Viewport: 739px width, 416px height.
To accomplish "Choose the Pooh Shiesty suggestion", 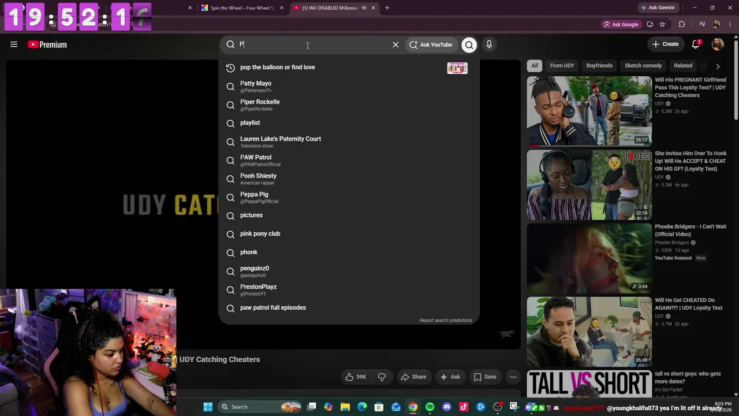I will point(349,179).
